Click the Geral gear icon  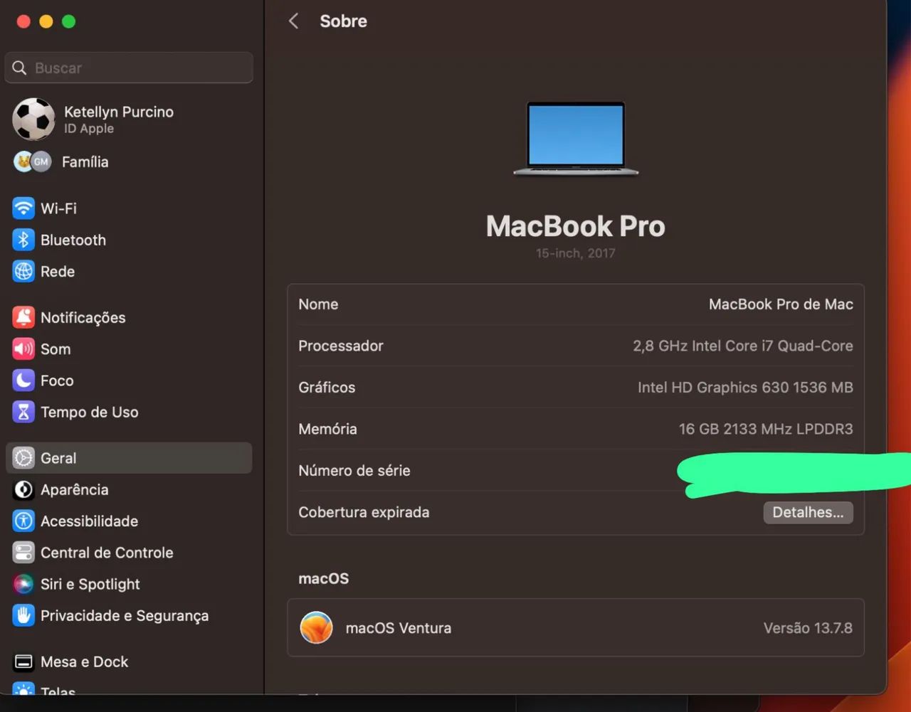23,458
